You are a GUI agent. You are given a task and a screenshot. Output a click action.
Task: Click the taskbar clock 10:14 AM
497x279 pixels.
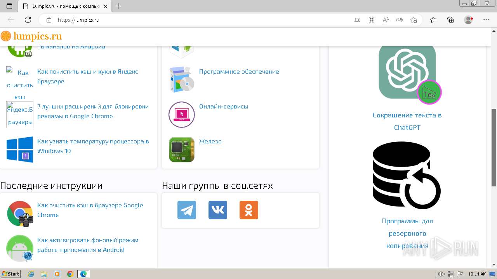tap(477, 274)
